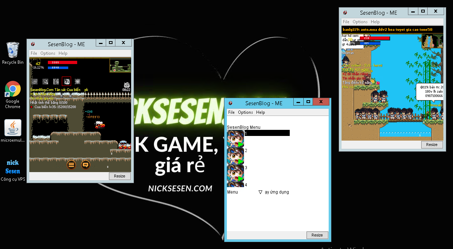Expand the triangle arrow beside 'ạy ứng dụng'
The width and height of the screenshot is (453, 249).
[x=260, y=192]
